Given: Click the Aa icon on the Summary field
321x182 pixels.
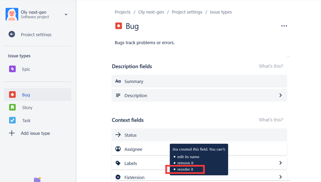Looking at the screenshot, I should (118, 81).
